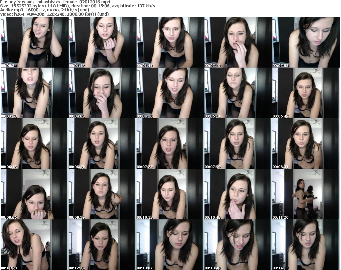Image resolution: width=341 pixels, height=270 pixels.
Task: Select the thumbnail stamped 00:05:42
Action: pos(306,93)
